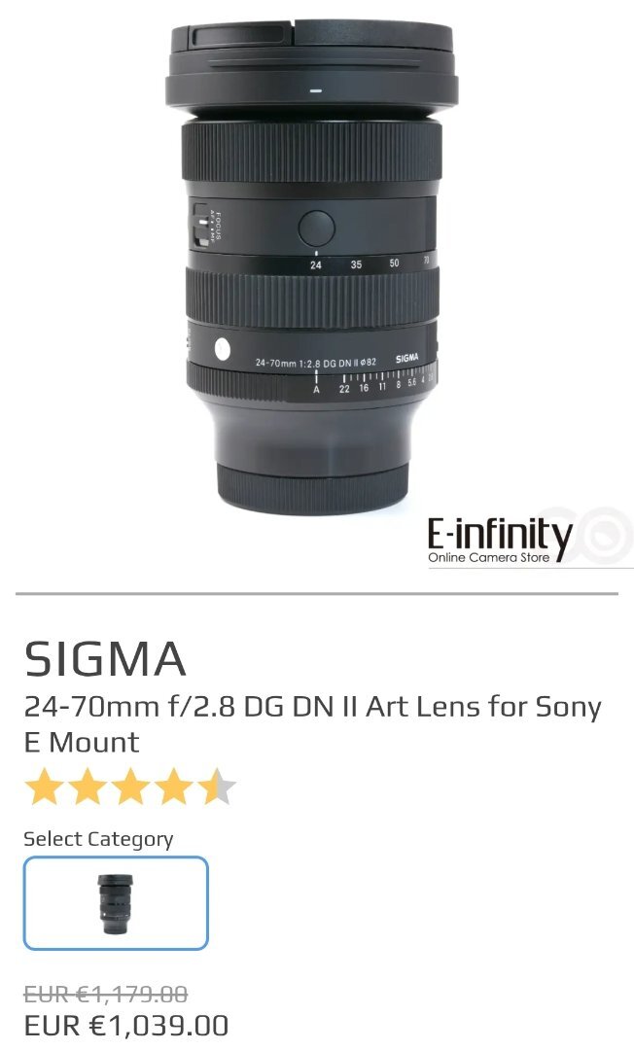Click the first gold rating star
Screen dimensions: 634x1050
[44, 787]
